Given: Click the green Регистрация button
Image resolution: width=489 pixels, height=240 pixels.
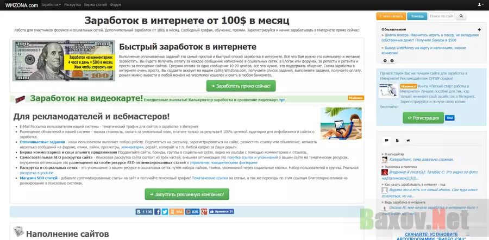Looking at the screenshot, I should pos(423,118).
